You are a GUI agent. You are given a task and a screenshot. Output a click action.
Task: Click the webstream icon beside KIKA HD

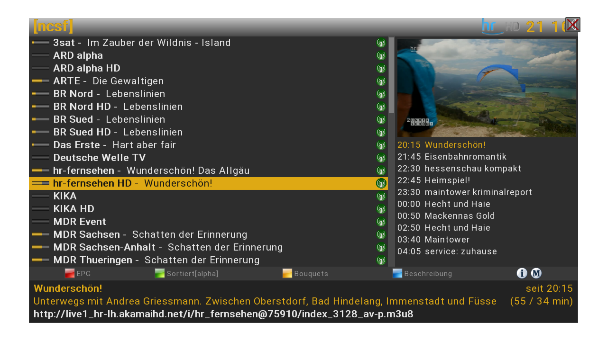point(381,209)
